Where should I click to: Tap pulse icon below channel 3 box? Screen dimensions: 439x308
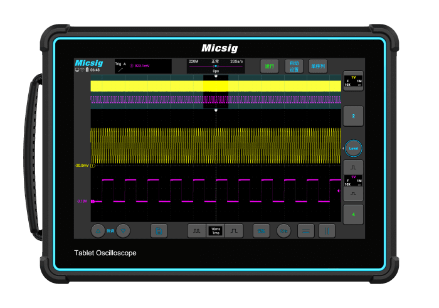353,194
